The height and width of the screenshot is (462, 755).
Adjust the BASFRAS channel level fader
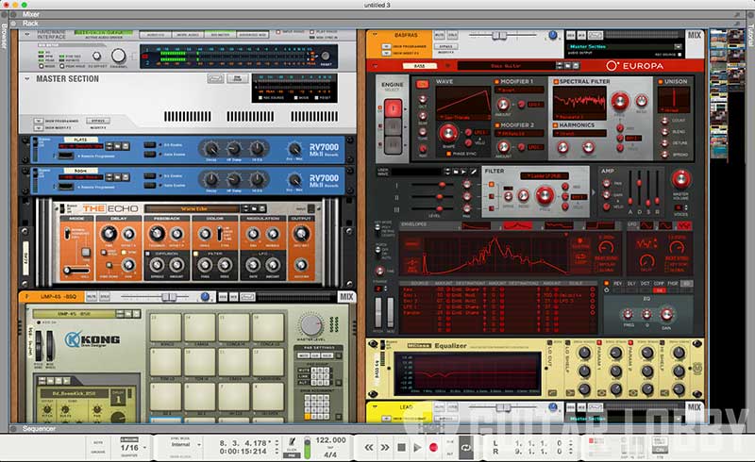point(499,36)
